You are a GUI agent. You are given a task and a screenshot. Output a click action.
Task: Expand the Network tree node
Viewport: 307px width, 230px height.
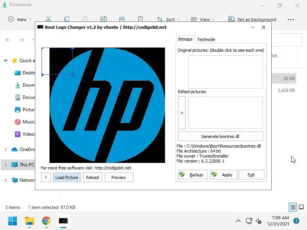pos(5,180)
